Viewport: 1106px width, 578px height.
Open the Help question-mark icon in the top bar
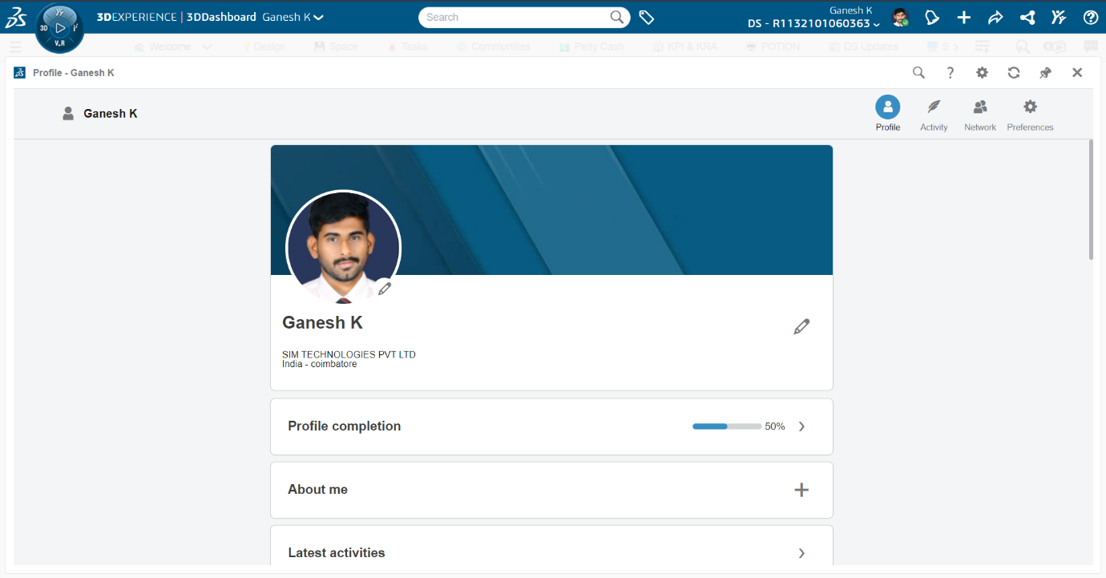click(x=1091, y=18)
